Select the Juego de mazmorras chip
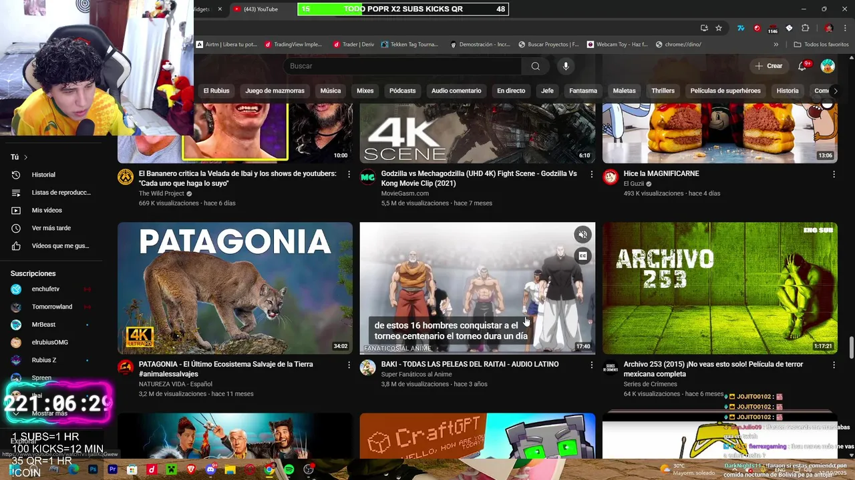 point(275,91)
